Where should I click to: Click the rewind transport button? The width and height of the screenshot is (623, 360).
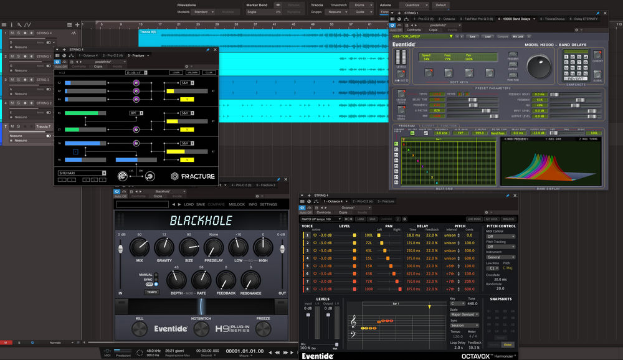[277, 353]
